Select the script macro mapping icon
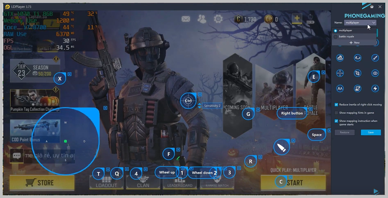This screenshot has height=198, width=388. pyautogui.click(x=358, y=89)
